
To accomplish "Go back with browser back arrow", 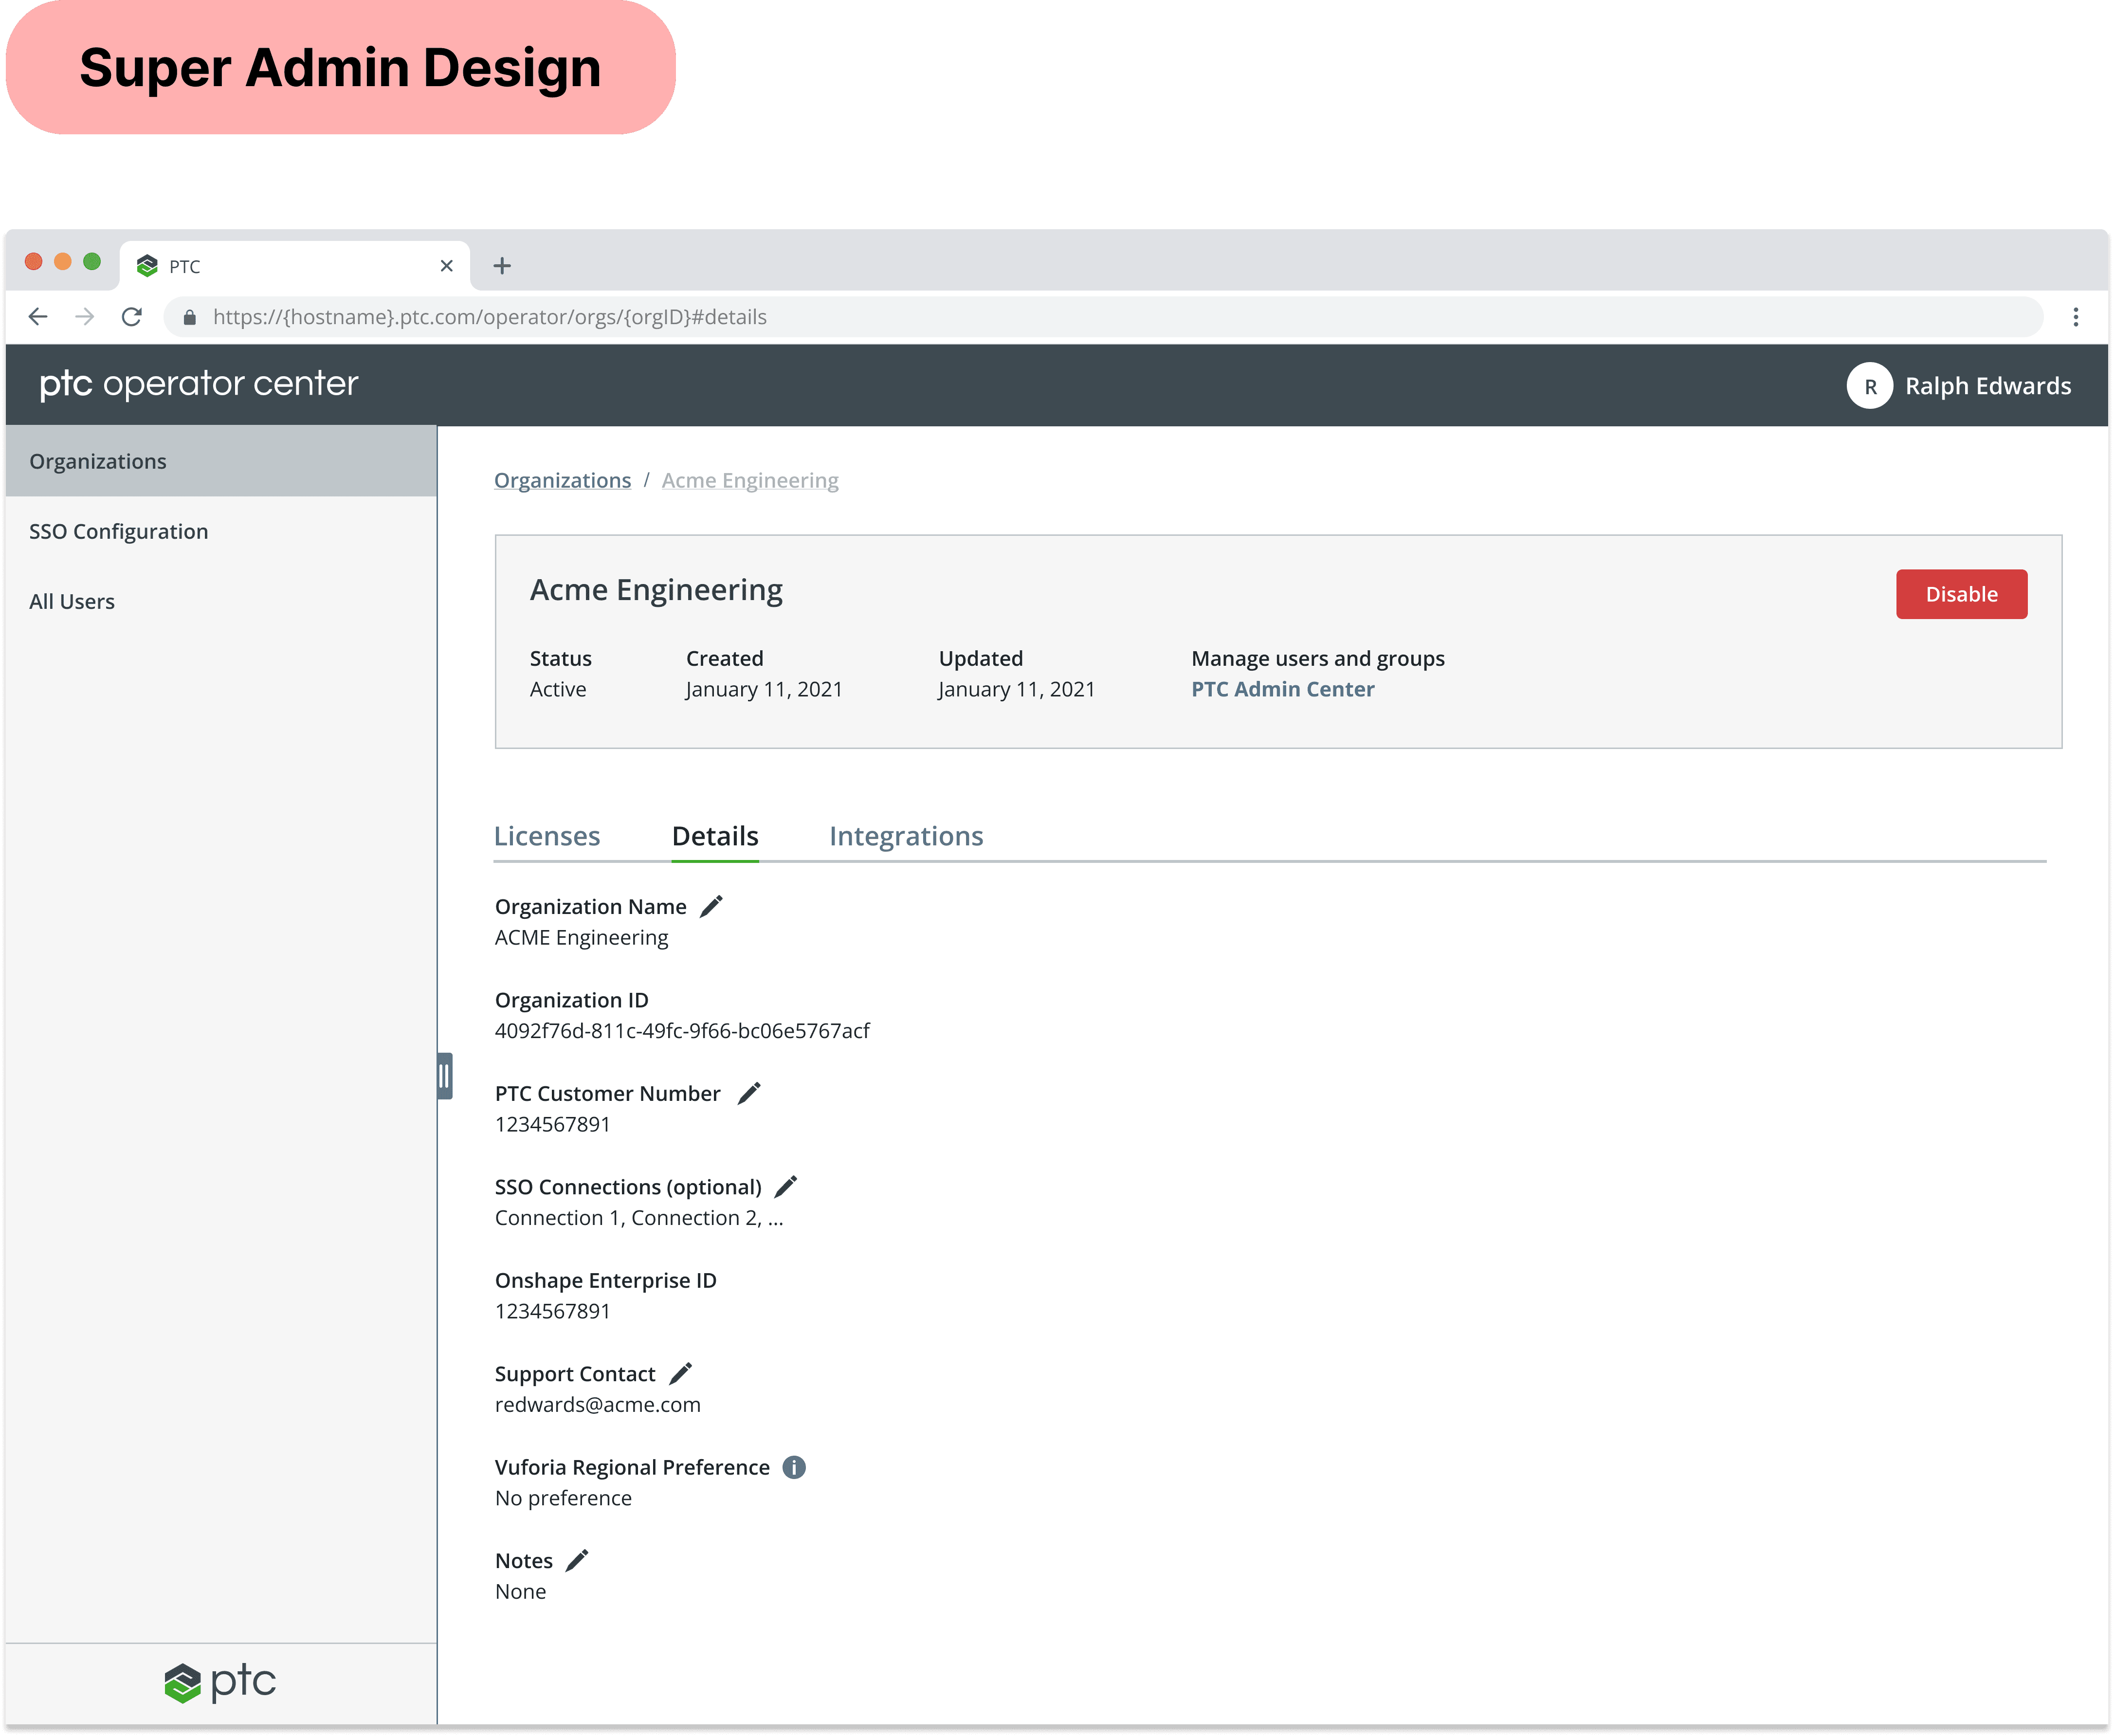I will tap(39, 317).
